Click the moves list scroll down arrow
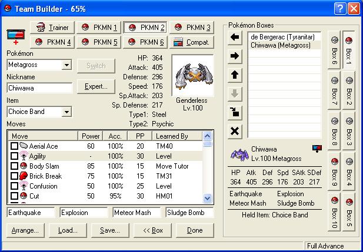The width and height of the screenshot is (363, 252). pos(207,198)
